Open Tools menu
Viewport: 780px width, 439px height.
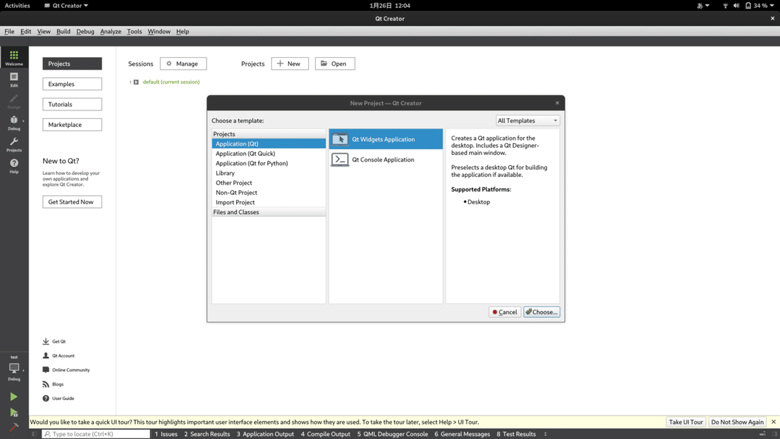(135, 31)
